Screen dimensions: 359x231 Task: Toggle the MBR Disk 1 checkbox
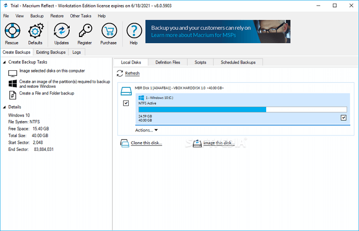[126, 103]
